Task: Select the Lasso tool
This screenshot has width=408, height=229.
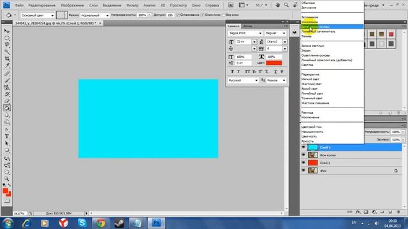Action: point(7,45)
